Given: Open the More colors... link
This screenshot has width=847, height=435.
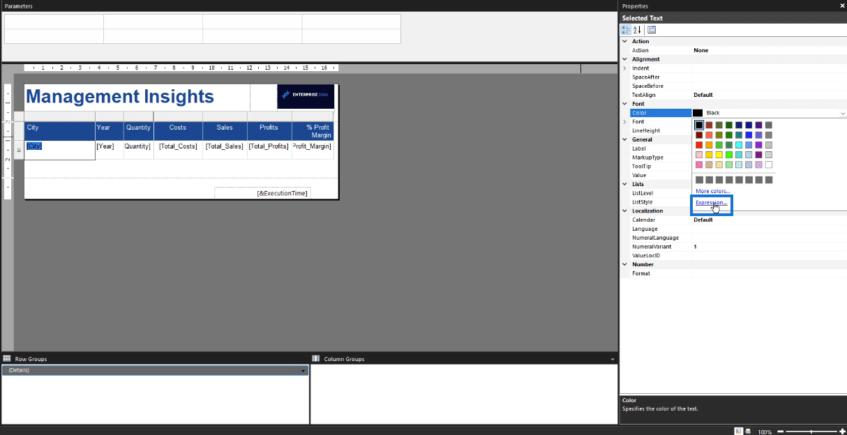Looking at the screenshot, I should (x=713, y=191).
